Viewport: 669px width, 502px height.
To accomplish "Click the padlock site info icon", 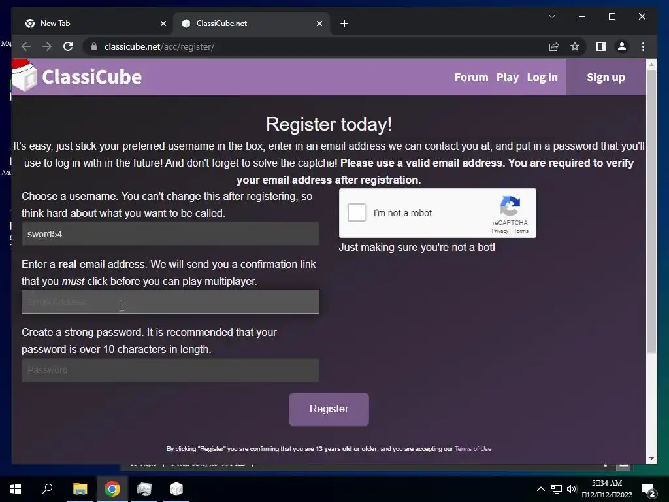I will coord(94,46).
